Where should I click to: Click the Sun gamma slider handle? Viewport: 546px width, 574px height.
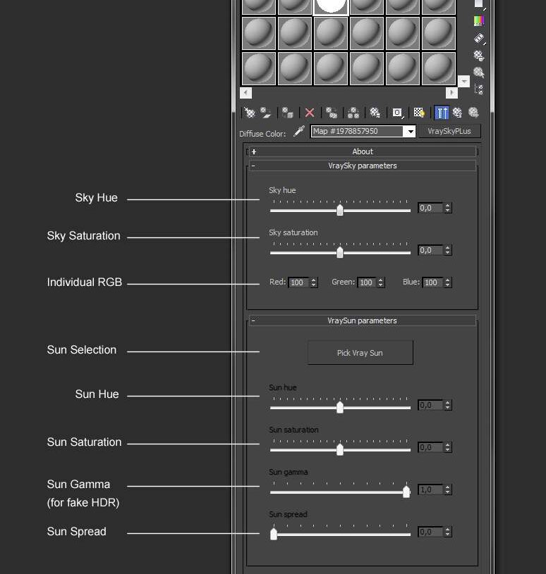(x=406, y=492)
